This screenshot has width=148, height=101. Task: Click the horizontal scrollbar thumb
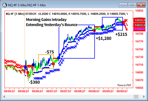136,97
